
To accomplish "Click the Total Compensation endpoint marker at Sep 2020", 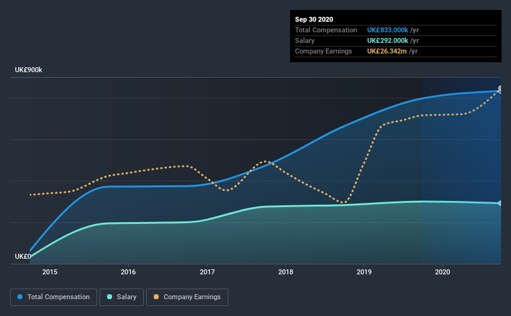I will point(500,91).
